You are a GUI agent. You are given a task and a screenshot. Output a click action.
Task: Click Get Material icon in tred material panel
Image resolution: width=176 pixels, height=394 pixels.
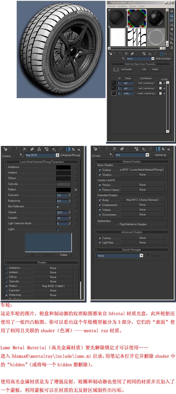(x=95, y=149)
